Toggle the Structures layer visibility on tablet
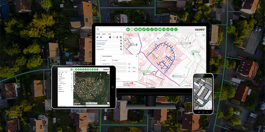Viewport: 265px width, 132px height. 72,89
